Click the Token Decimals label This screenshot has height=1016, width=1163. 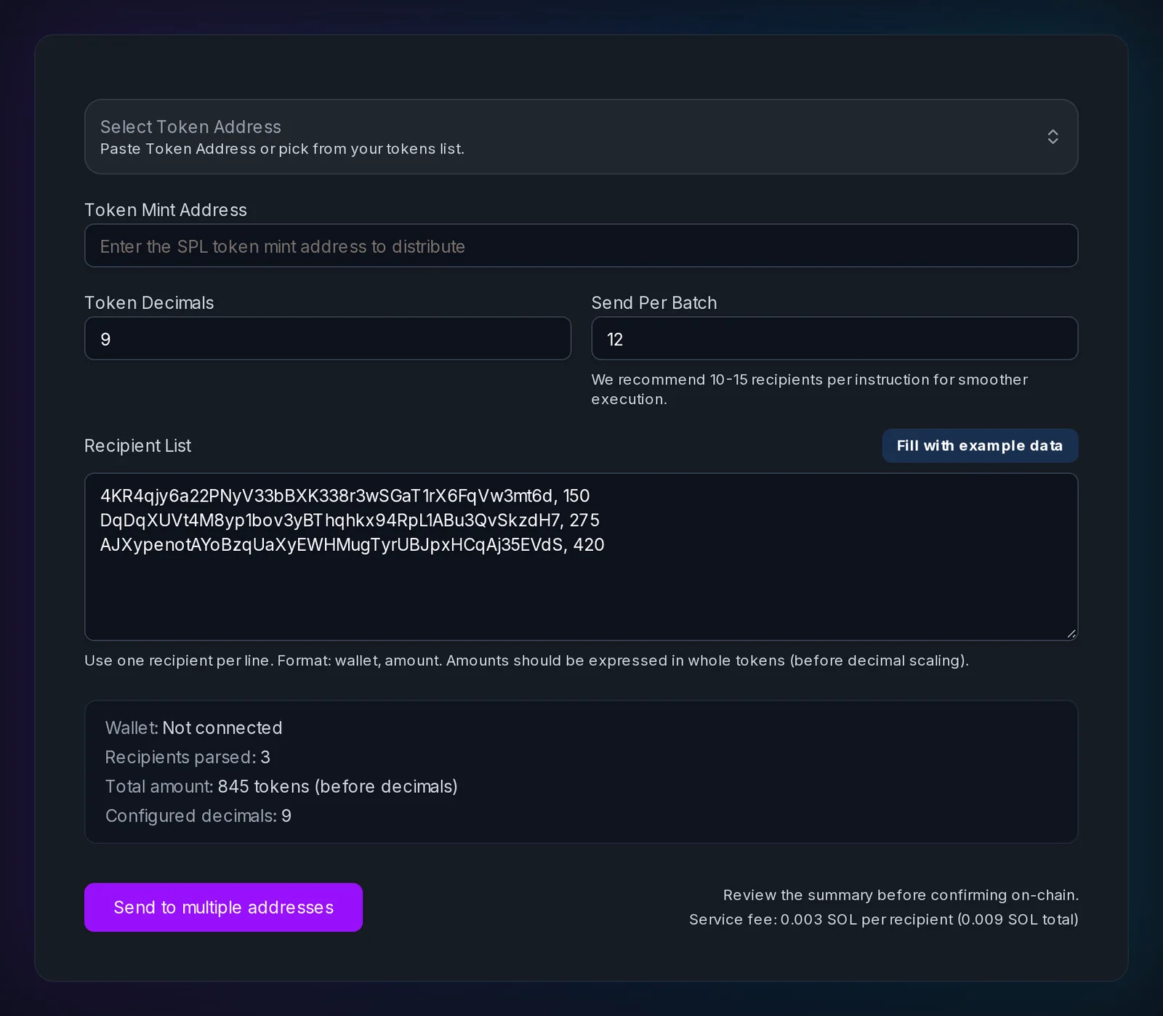149,303
